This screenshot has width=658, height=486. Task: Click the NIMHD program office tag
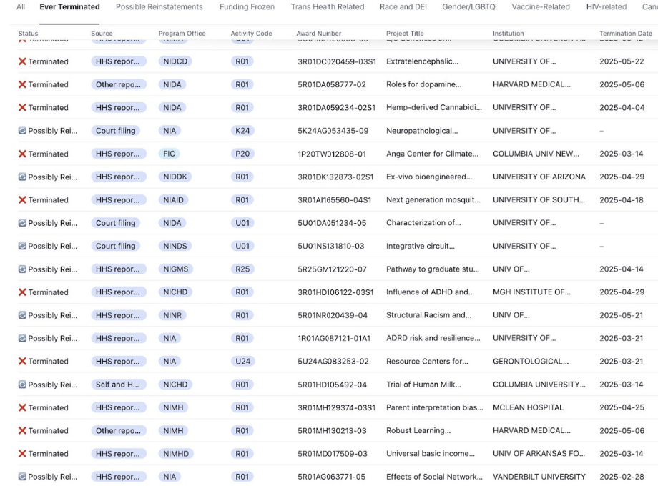click(x=176, y=454)
